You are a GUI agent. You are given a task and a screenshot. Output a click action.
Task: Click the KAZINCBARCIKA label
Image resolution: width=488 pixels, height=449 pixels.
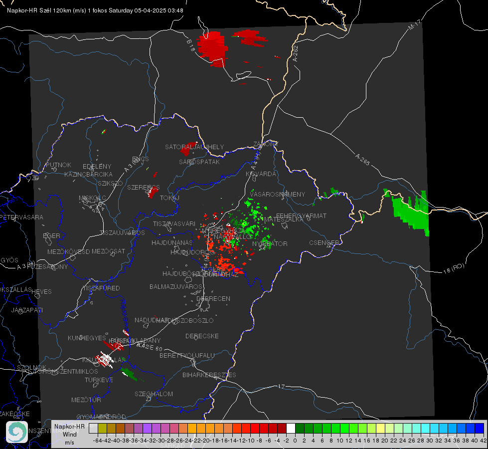88,174
